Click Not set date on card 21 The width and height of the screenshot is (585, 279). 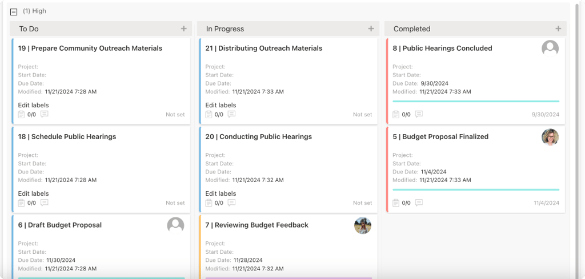click(363, 114)
